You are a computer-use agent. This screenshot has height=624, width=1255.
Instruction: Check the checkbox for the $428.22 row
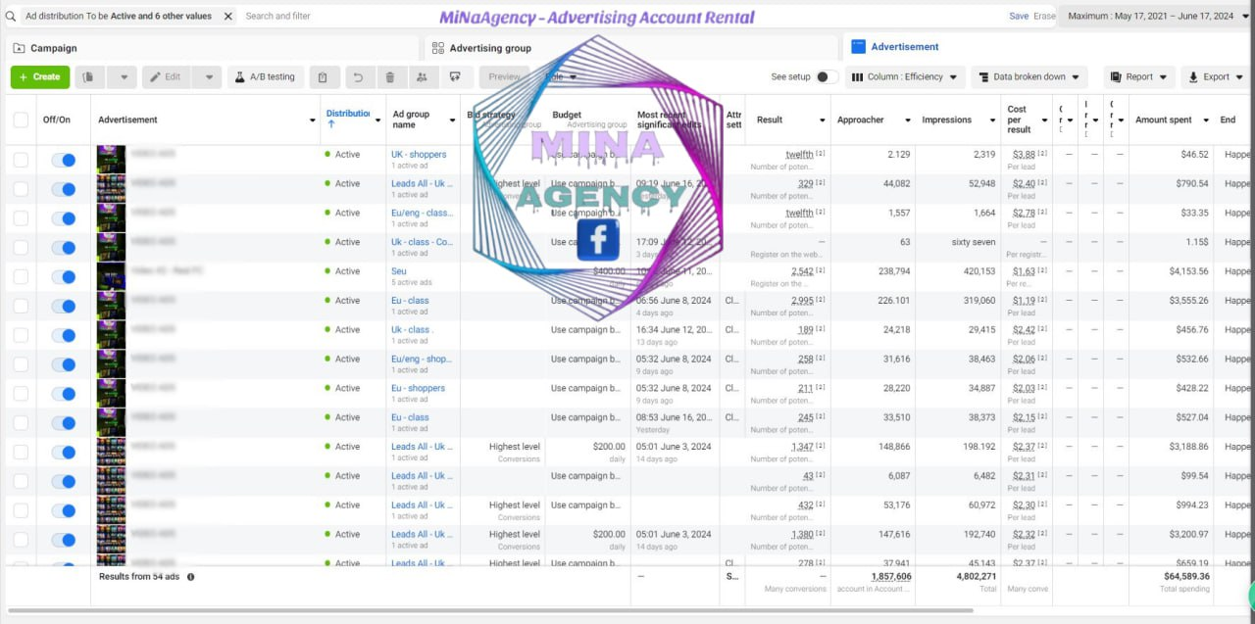21,393
